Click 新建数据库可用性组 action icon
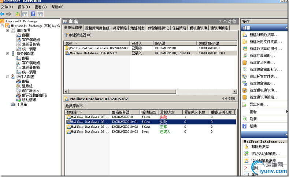The height and width of the screenshot is (177, 289). pyautogui.click(x=245, y=49)
